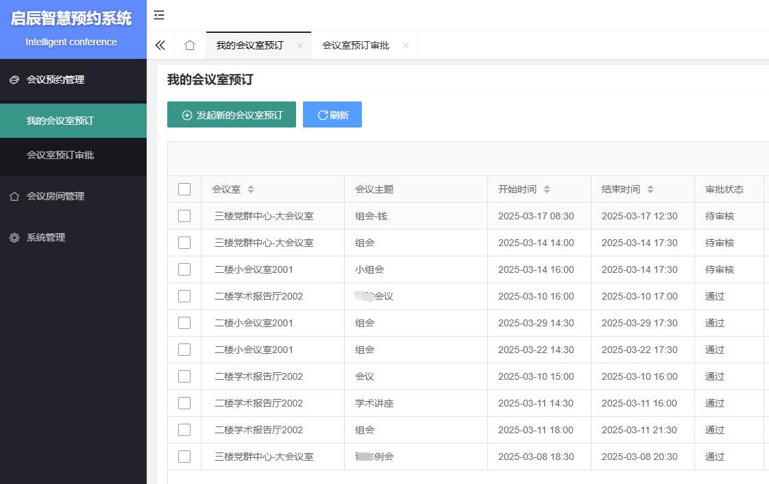769x484 pixels.
Task: Go to home via house icon tab
Action: [190, 45]
